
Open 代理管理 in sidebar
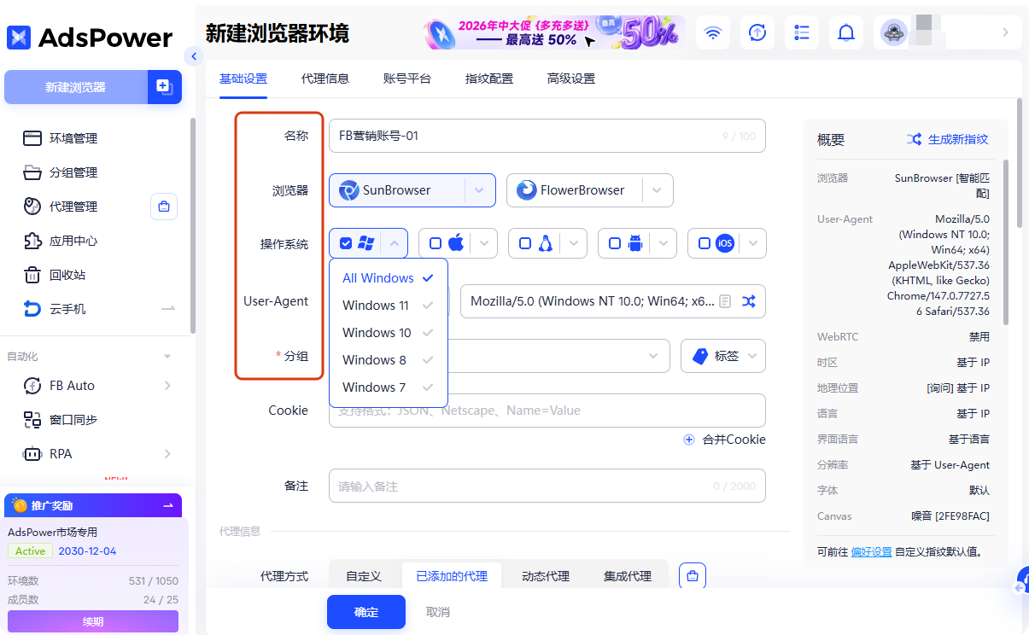pyautogui.click(x=73, y=207)
